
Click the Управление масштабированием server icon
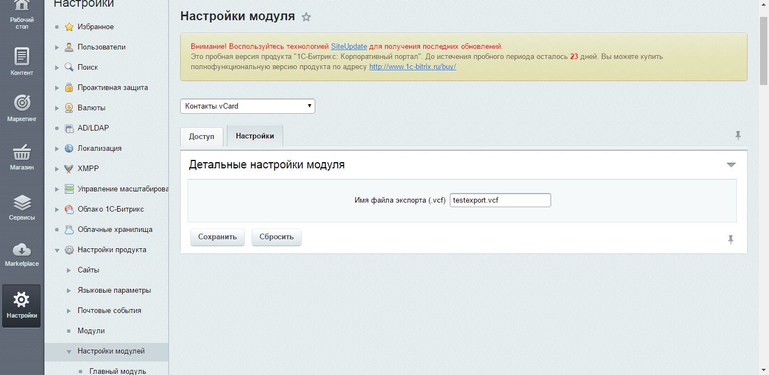[69, 189]
